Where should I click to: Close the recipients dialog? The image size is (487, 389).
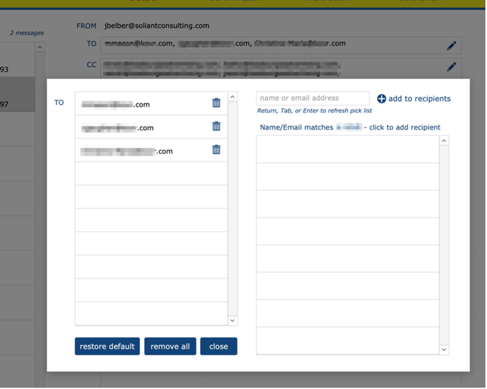[219, 347]
